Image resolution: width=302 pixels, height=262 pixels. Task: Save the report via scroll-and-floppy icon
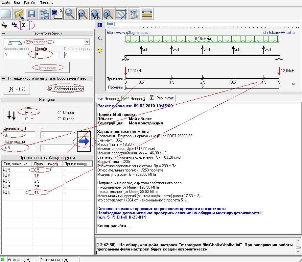coord(44,14)
